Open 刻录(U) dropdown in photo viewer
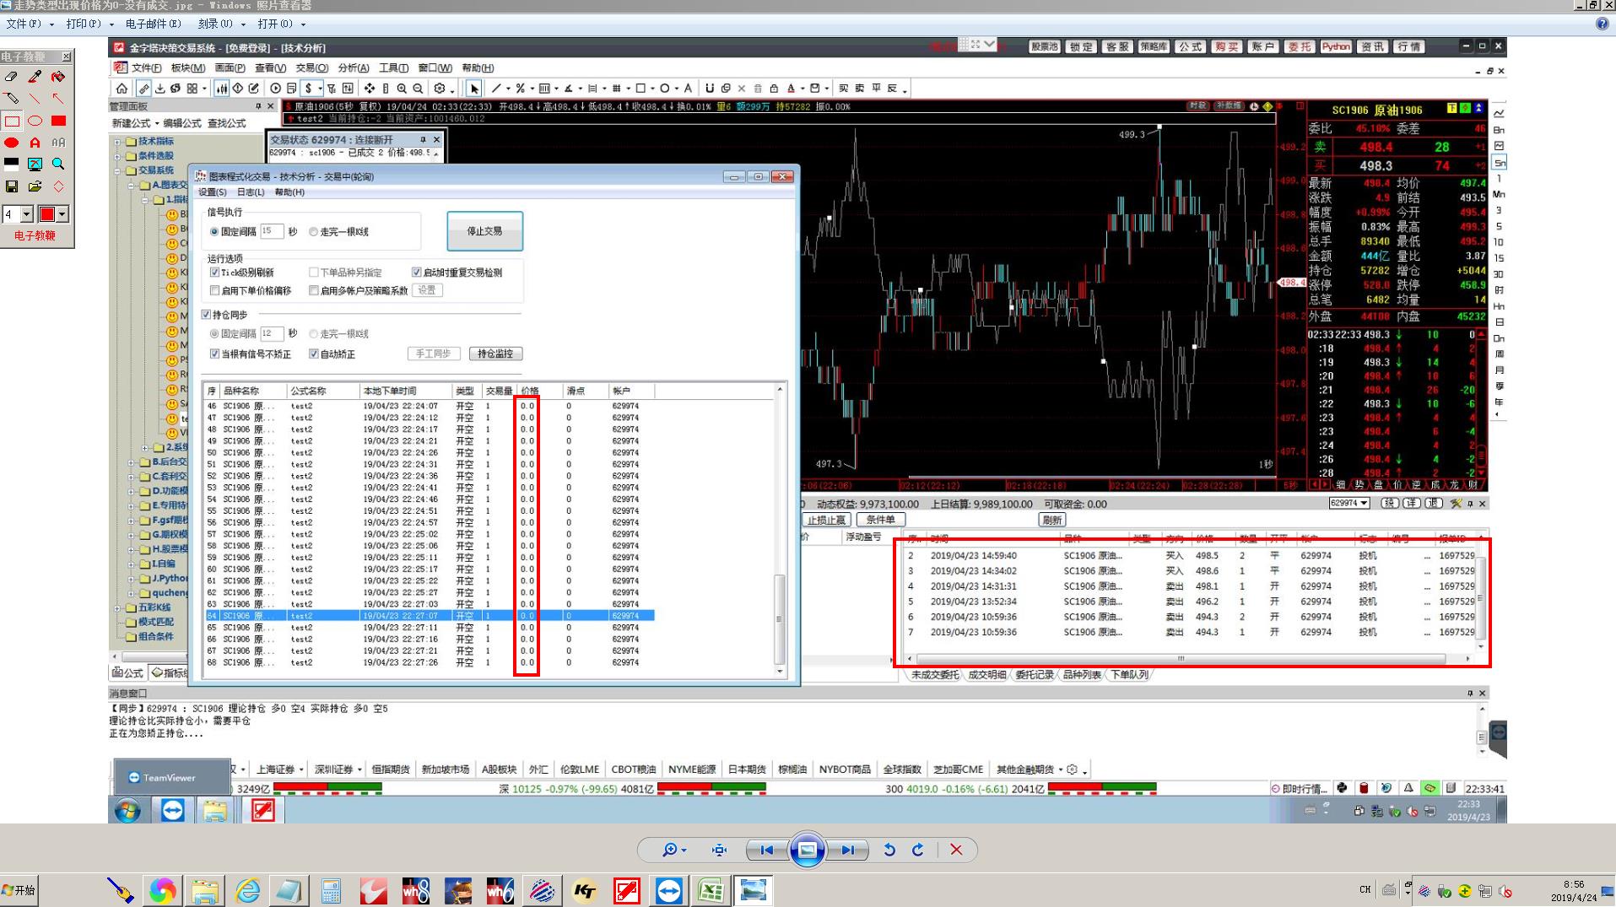 tap(222, 24)
